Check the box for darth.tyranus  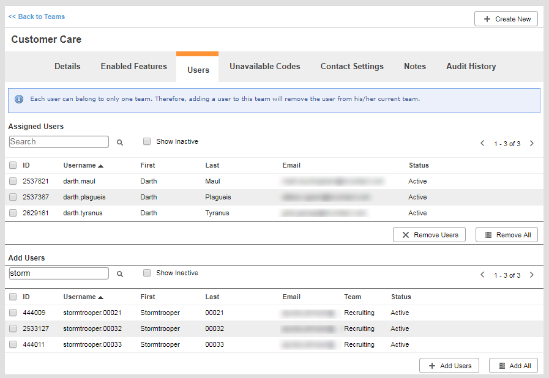13,213
